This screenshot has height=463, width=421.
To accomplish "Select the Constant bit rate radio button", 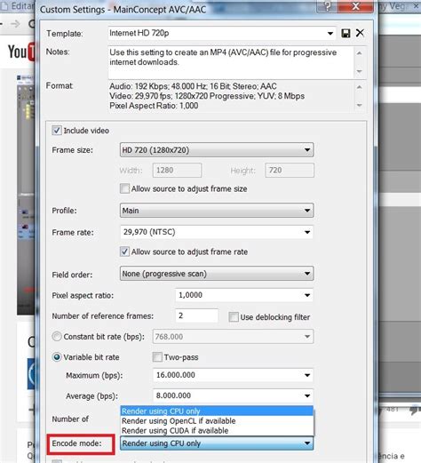I will tap(57, 337).
